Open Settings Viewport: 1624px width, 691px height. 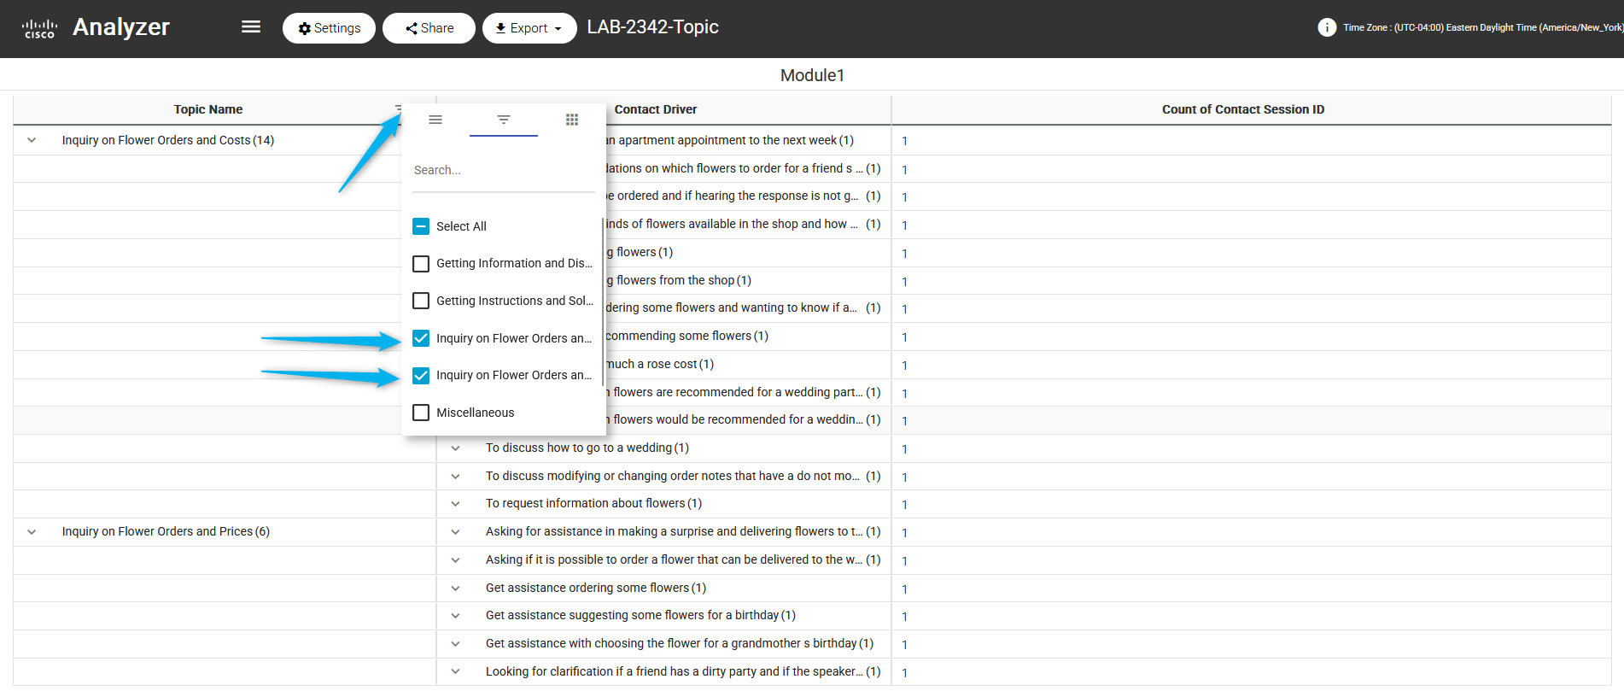pos(329,28)
